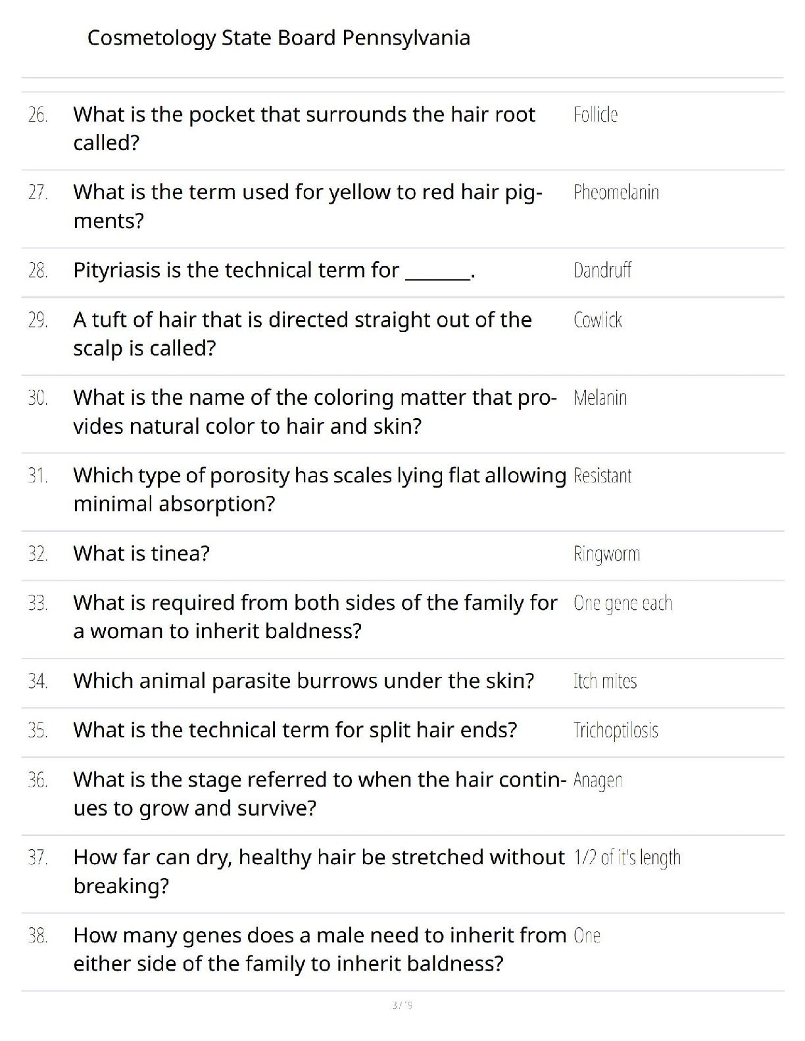Click the answer Melanin
This screenshot has height=1041, width=805.
[x=600, y=398]
